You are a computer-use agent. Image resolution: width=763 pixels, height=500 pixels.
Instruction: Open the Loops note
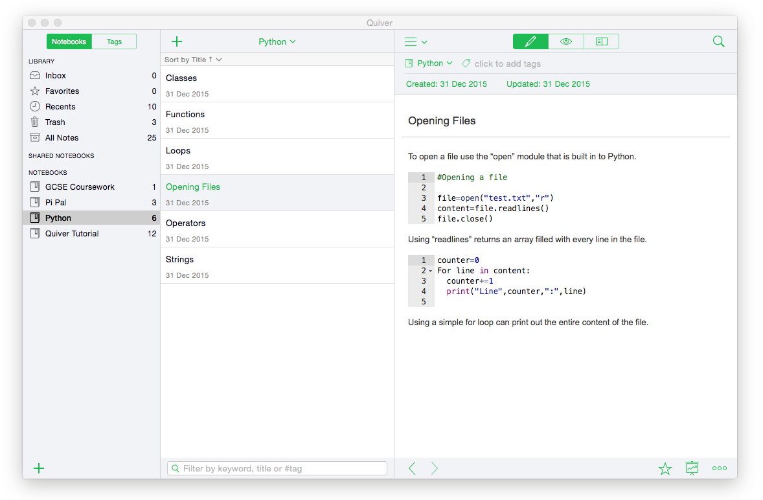(x=277, y=157)
